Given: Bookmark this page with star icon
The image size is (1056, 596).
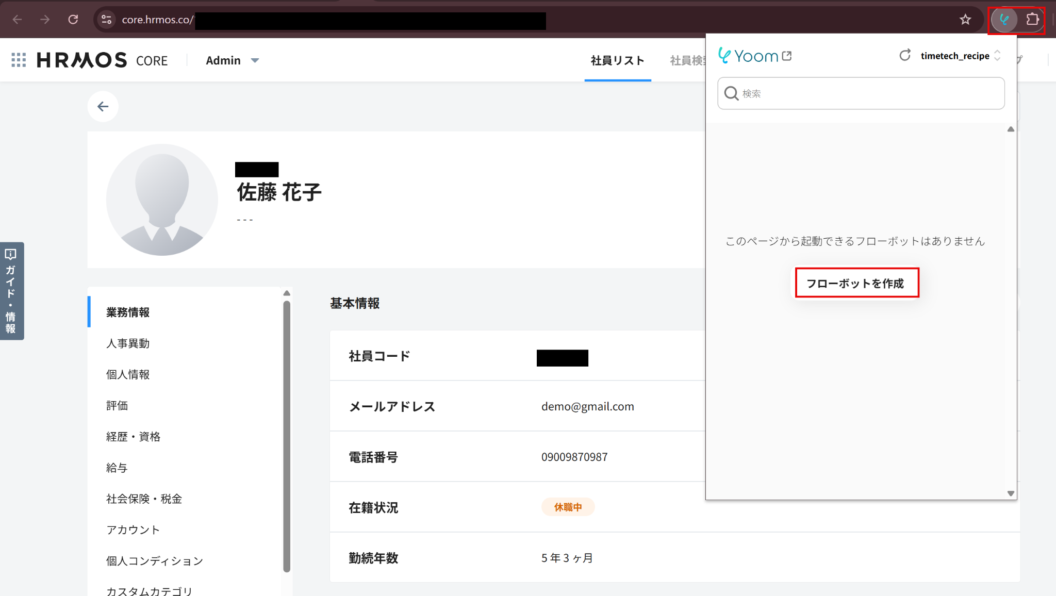Looking at the screenshot, I should click(965, 20).
